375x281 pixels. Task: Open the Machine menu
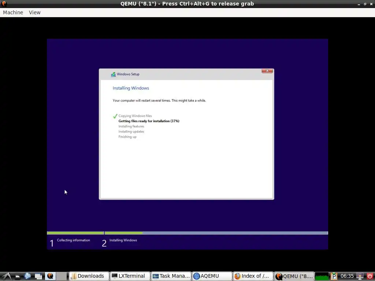tap(13, 12)
